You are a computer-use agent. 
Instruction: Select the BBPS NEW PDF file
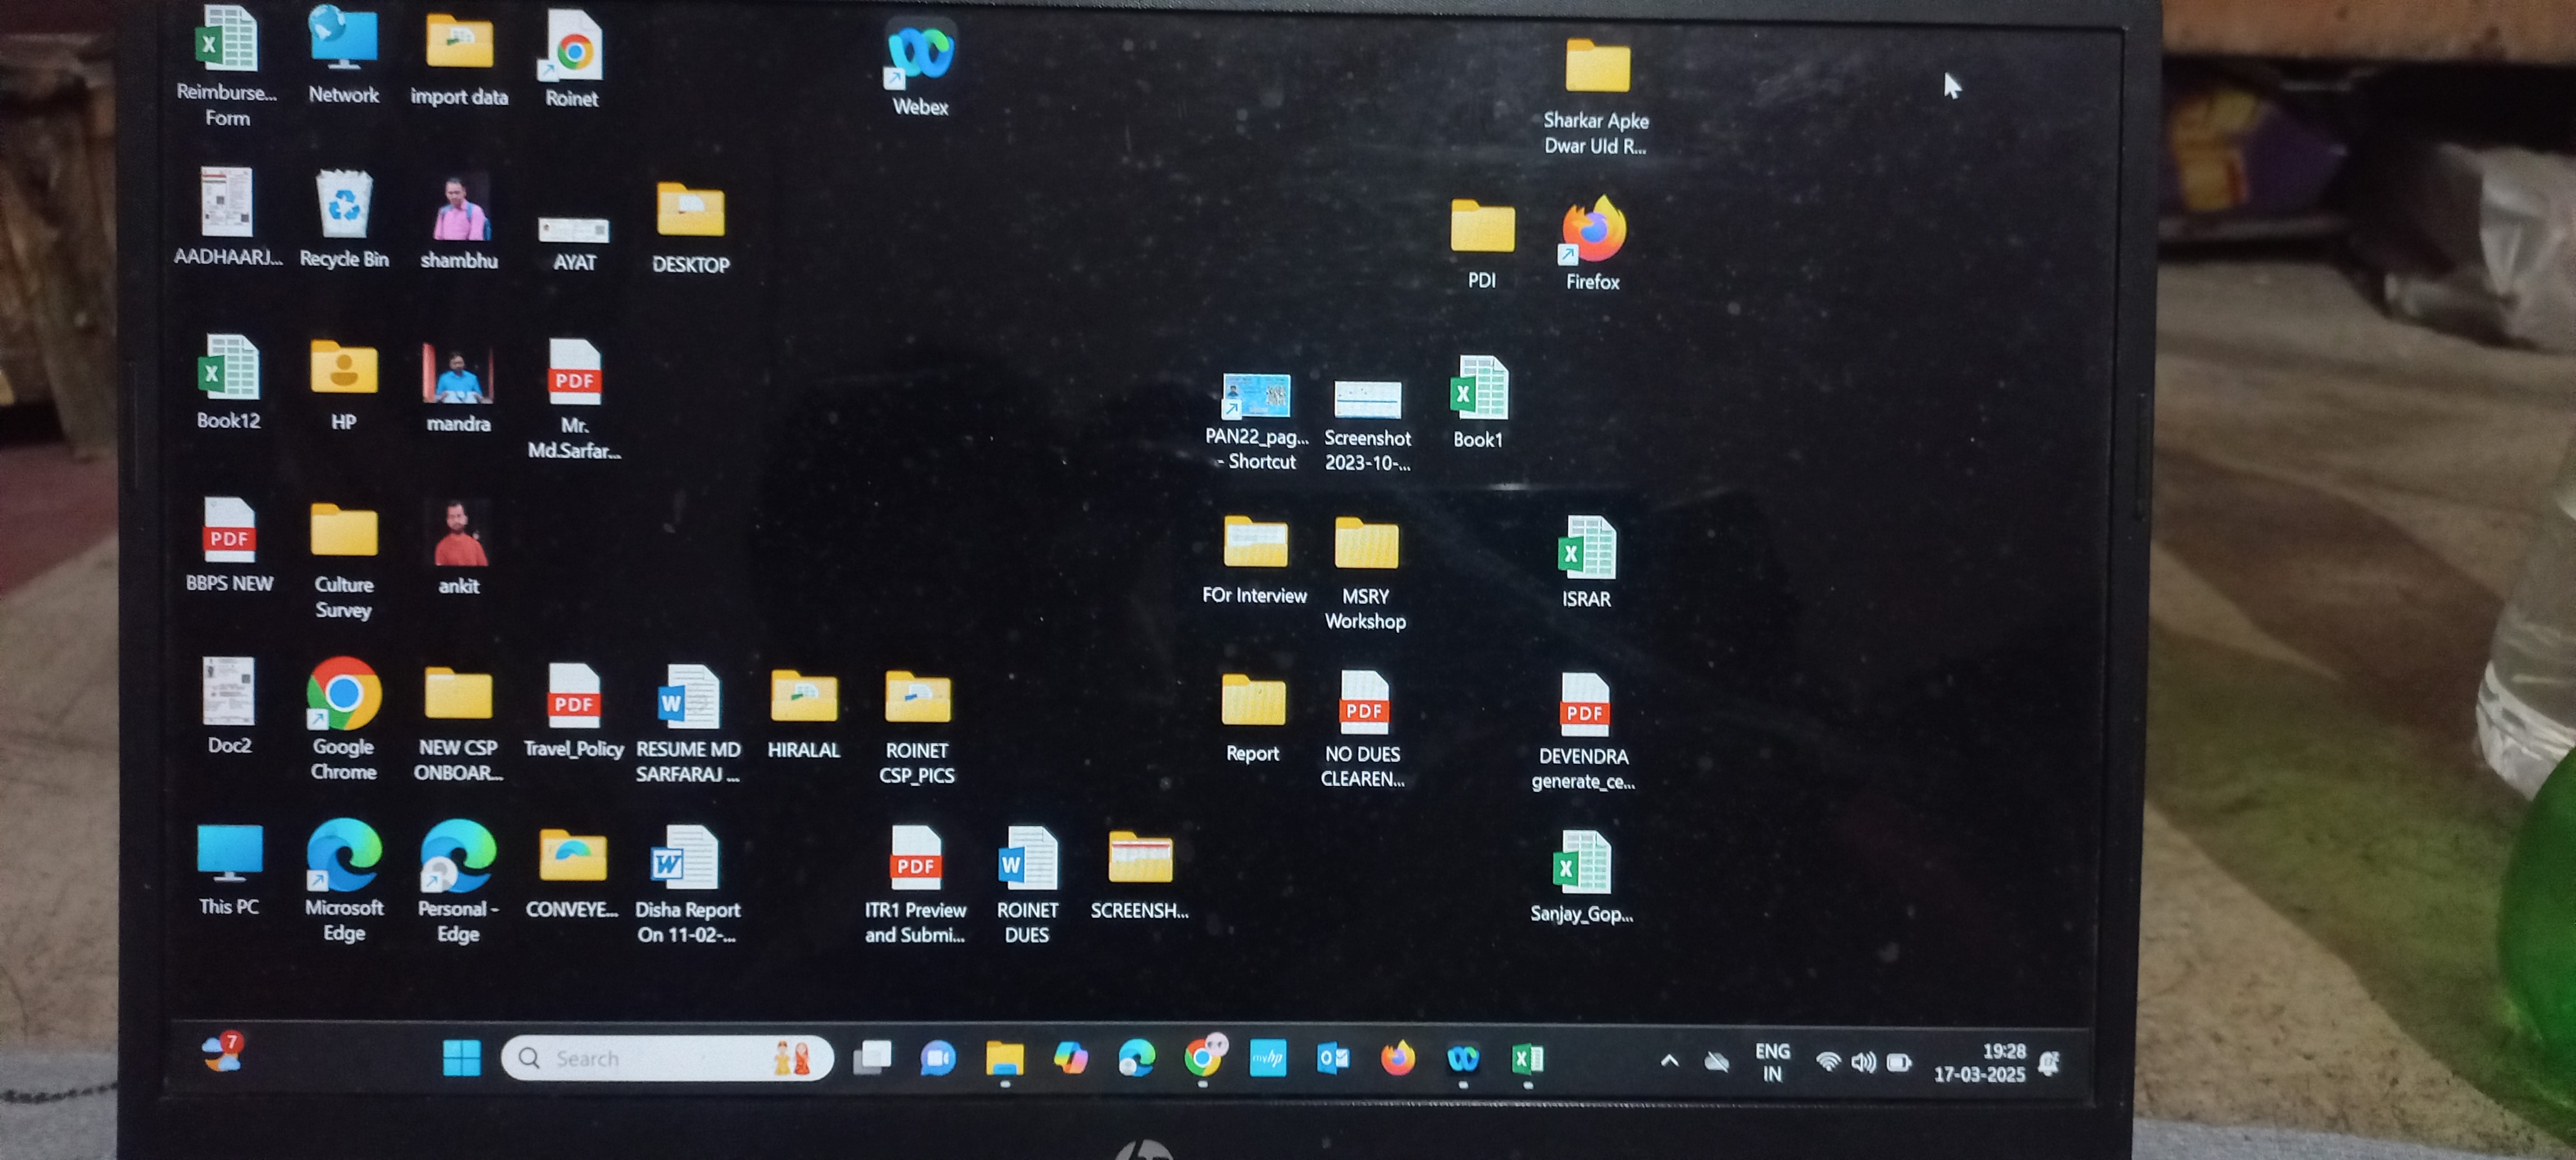point(229,545)
